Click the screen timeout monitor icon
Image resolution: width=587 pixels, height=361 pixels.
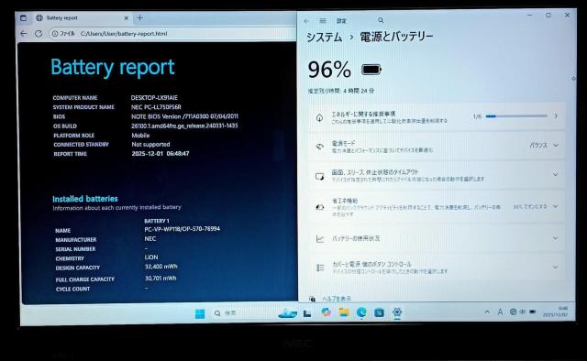point(319,176)
